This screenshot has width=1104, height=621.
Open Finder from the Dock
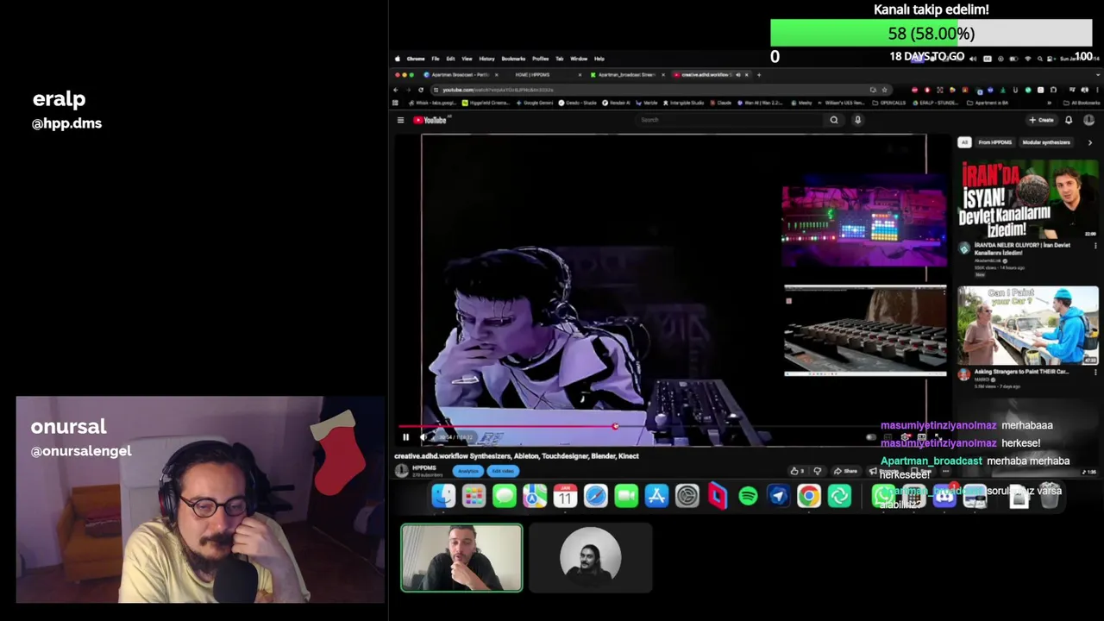443,496
